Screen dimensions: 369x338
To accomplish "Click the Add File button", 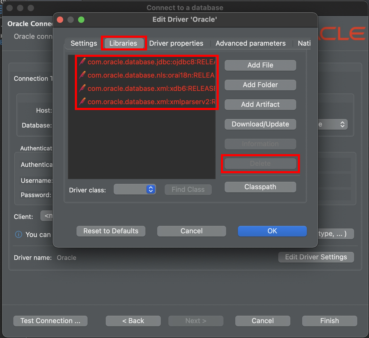I will [260, 65].
